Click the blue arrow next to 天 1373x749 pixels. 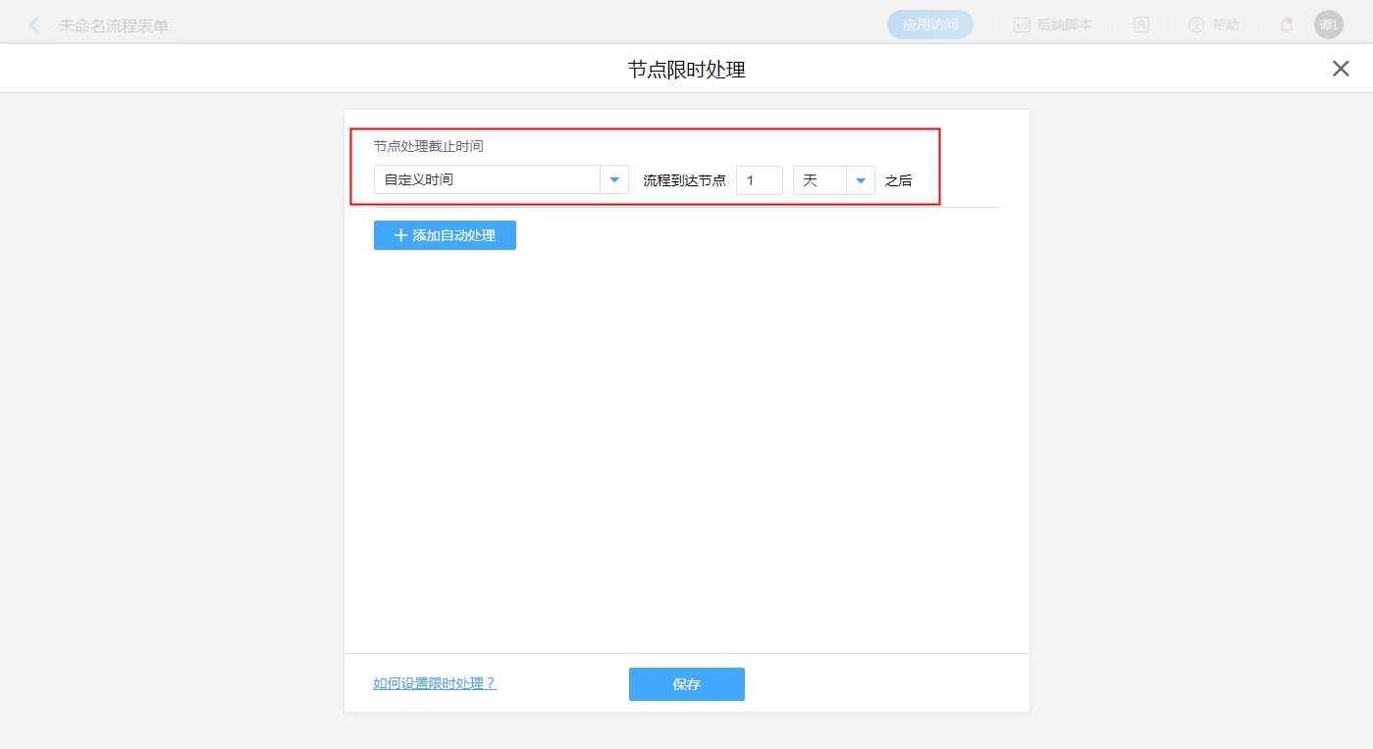pyautogui.click(x=861, y=180)
